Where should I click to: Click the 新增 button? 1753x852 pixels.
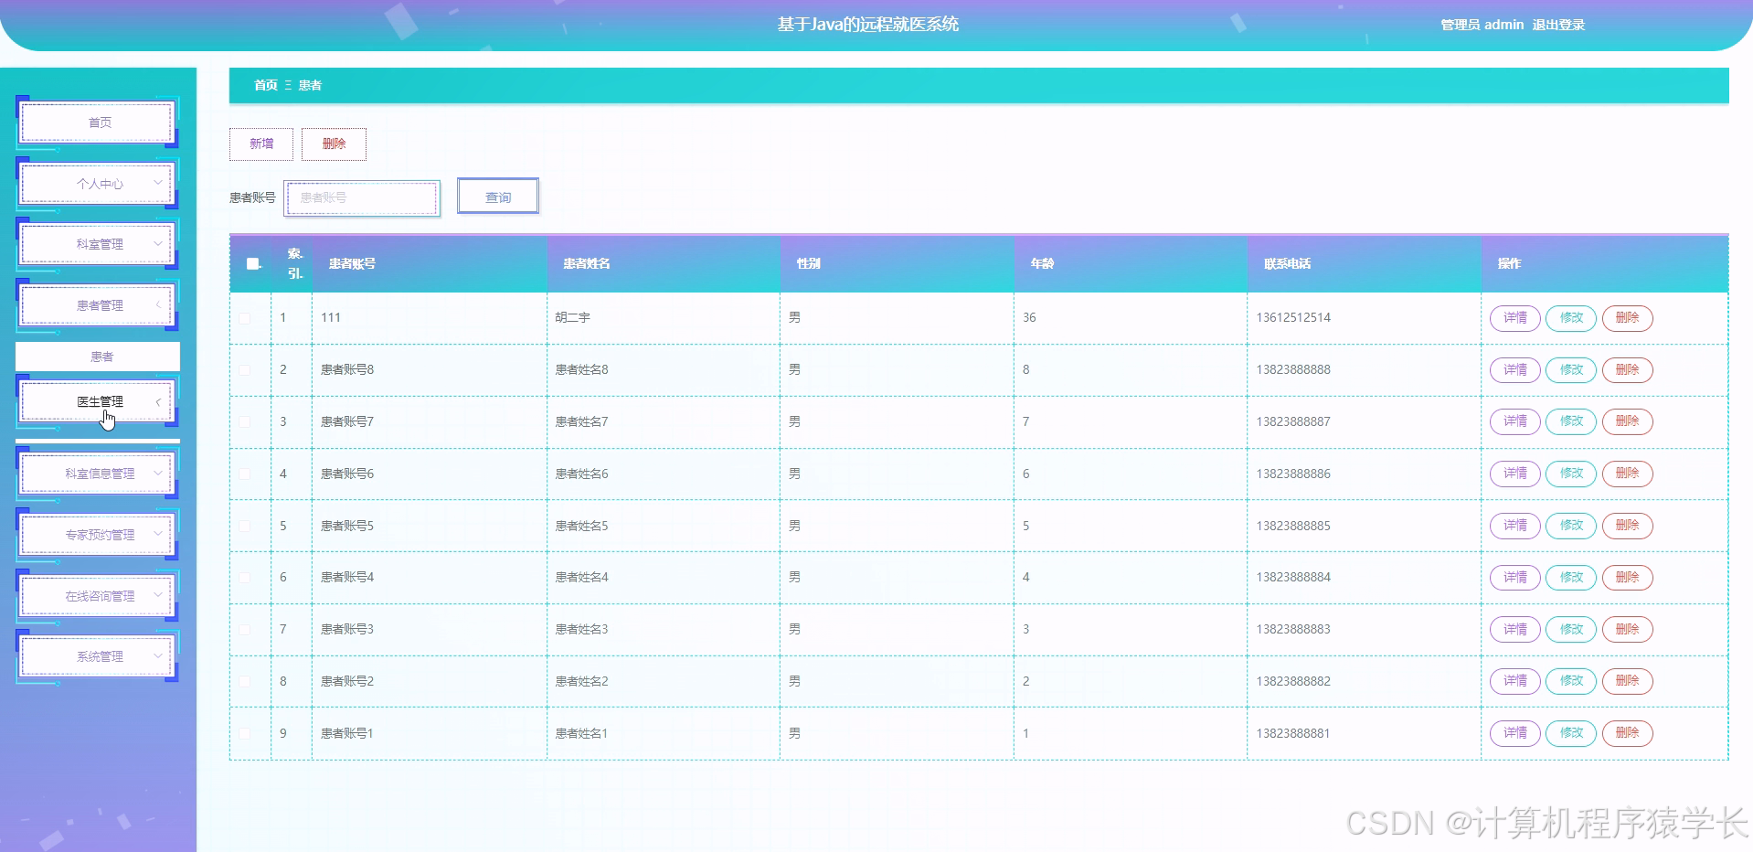point(261,144)
